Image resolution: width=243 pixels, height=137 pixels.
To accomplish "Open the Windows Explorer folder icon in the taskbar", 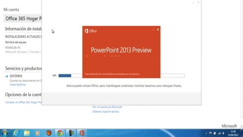I will click(27, 133).
